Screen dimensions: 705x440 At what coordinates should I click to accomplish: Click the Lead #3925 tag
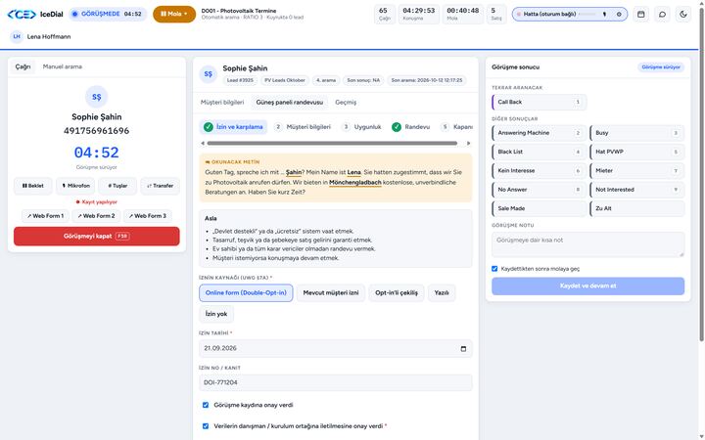pos(240,80)
